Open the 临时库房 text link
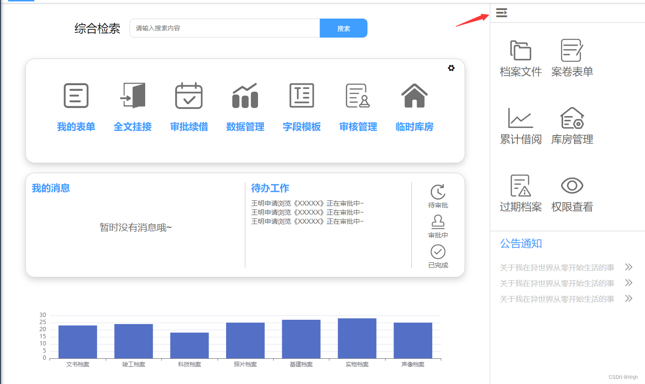645x384 pixels. pos(415,127)
